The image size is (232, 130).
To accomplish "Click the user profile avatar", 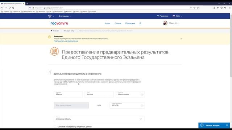I will [x=165, y=23].
